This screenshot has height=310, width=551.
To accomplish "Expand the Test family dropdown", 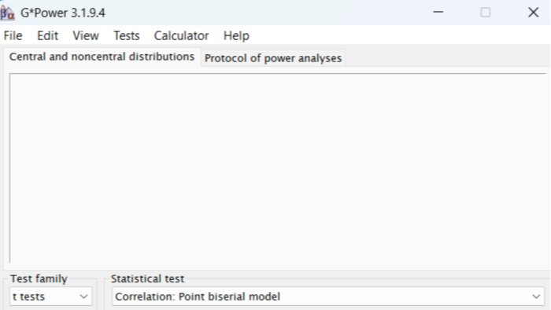I will 50,297.
